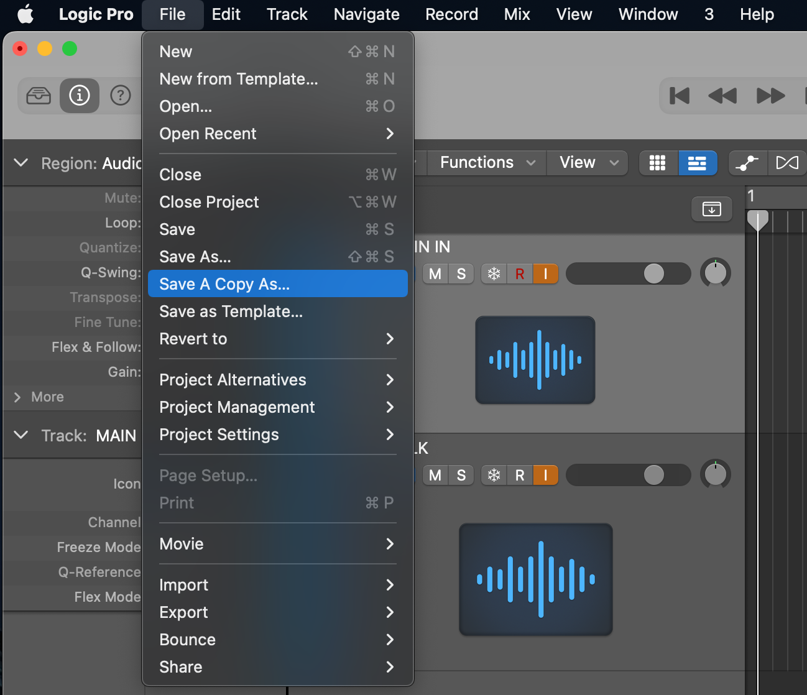Expand the Share submenu
Viewport: 807px width, 695px height.
pos(278,667)
